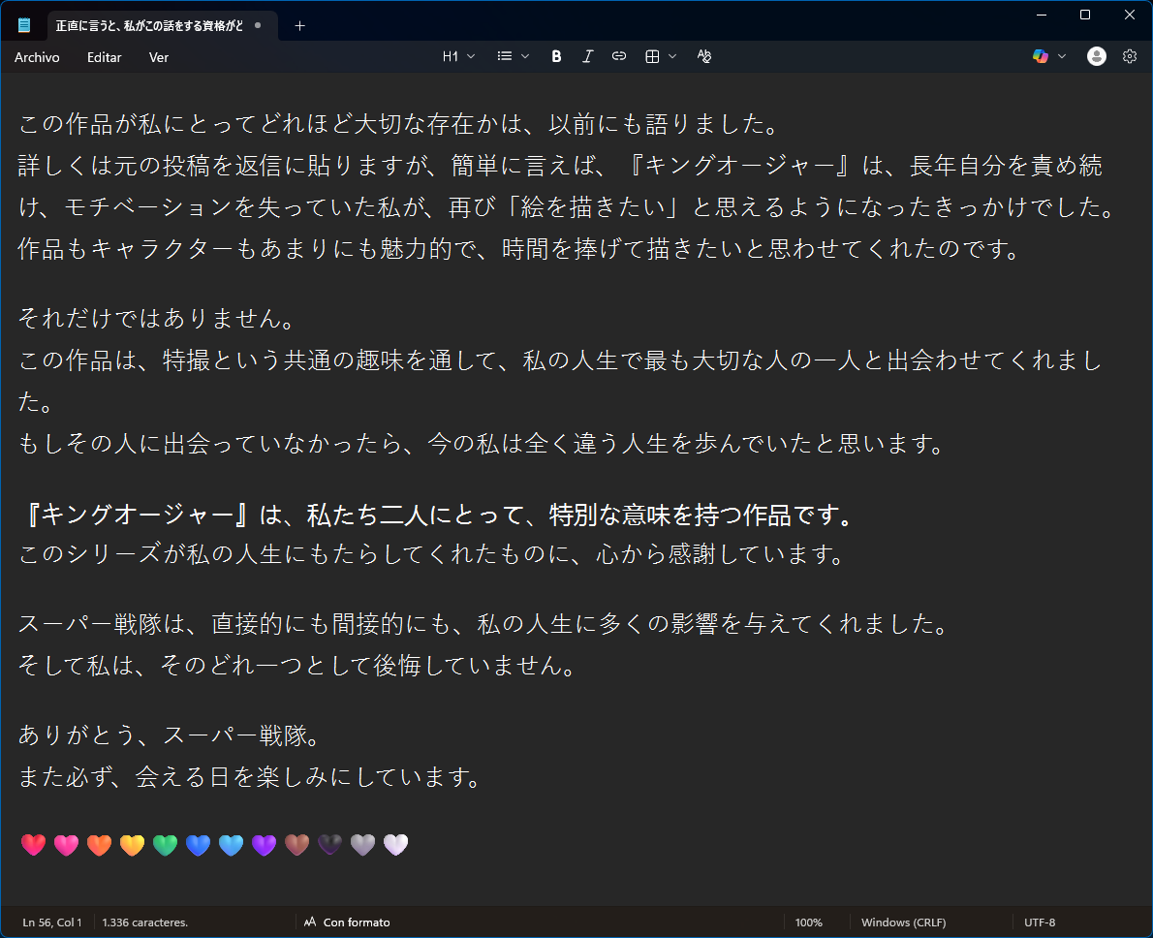Open the Archivo menu
The height and width of the screenshot is (938, 1153).
click(x=36, y=57)
